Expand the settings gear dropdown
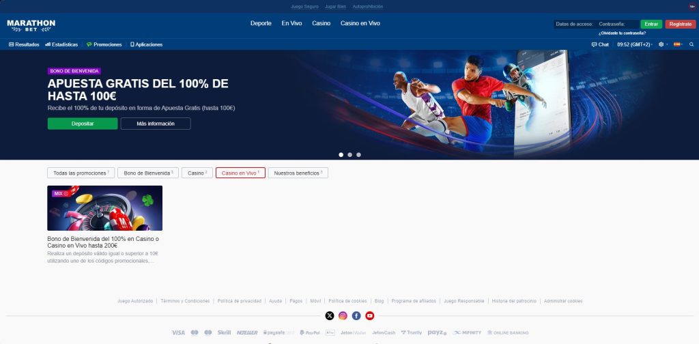The width and height of the screenshot is (699, 344). tap(664, 44)
